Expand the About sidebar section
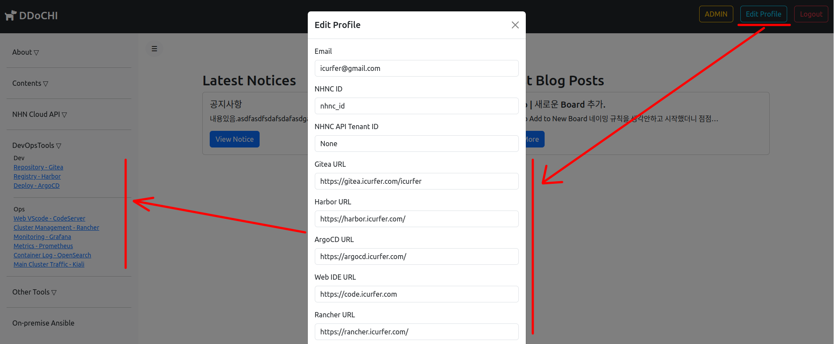 click(25, 53)
